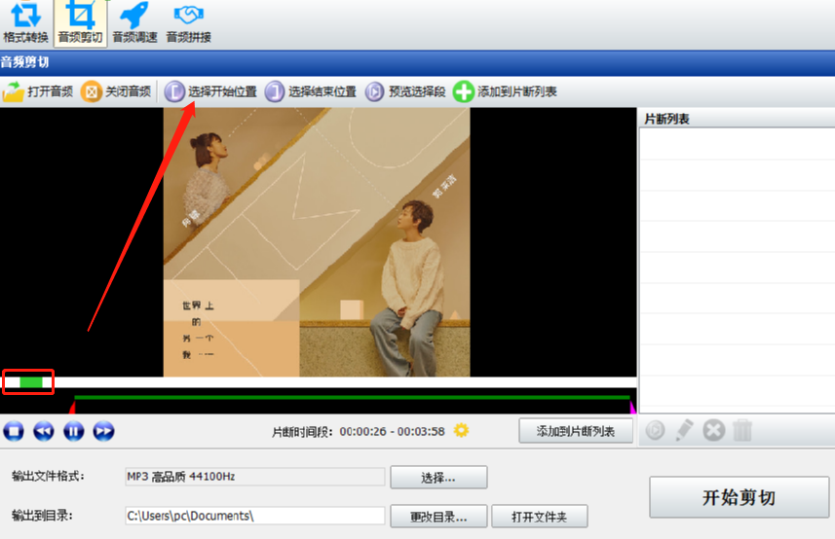The width and height of the screenshot is (835, 539).
Task: Play the selected segment from the list
Action: coord(655,430)
